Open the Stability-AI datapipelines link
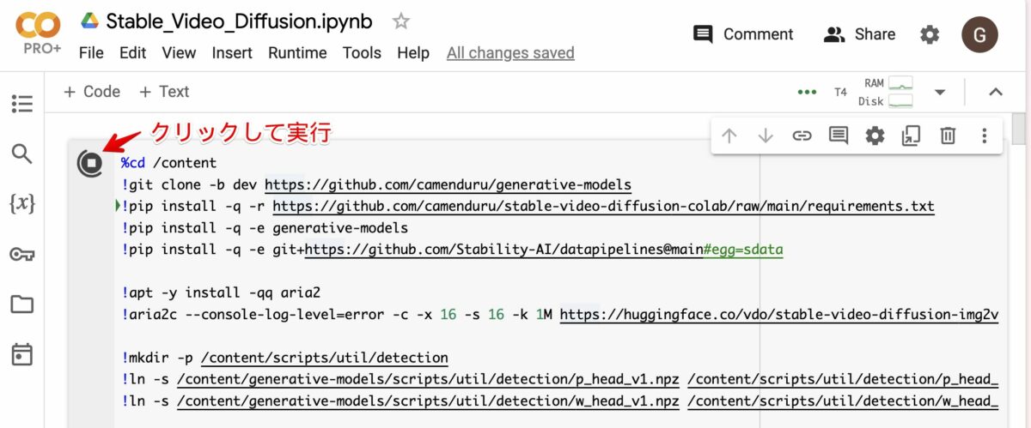The width and height of the screenshot is (1031, 428). click(x=544, y=250)
